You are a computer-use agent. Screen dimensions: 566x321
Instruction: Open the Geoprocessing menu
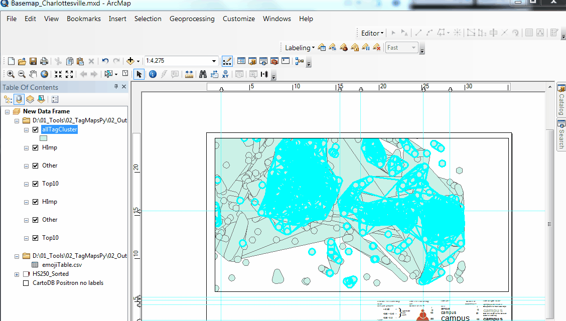coord(192,19)
